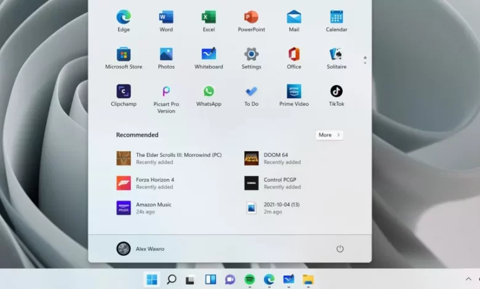The width and height of the screenshot is (480, 289).
Task: Open the Mail app
Action: pos(294,21)
